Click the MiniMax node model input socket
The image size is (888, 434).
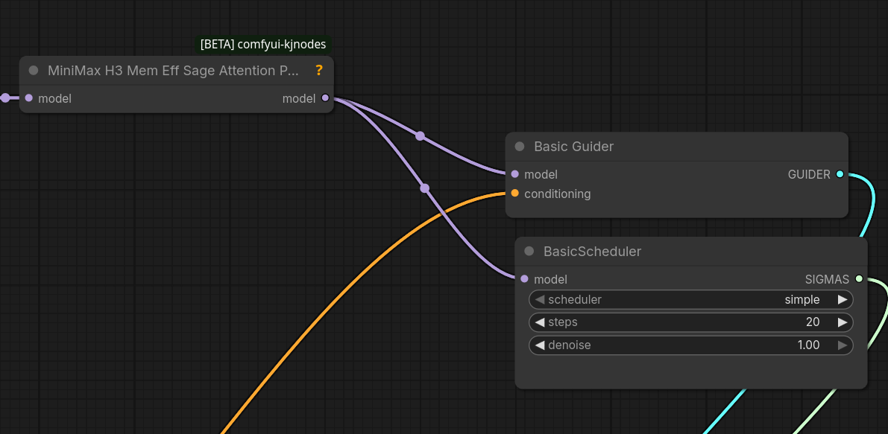[x=29, y=98]
